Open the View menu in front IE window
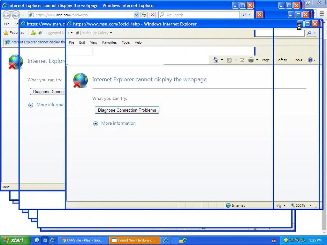327x245 pixels. point(94,42)
